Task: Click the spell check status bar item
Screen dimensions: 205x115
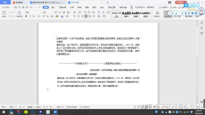Action: tap(72, 107)
